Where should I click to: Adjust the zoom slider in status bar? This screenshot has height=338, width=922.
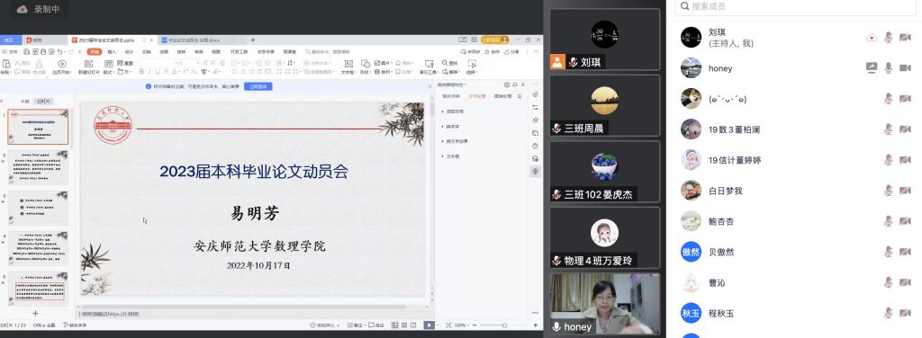(x=504, y=325)
